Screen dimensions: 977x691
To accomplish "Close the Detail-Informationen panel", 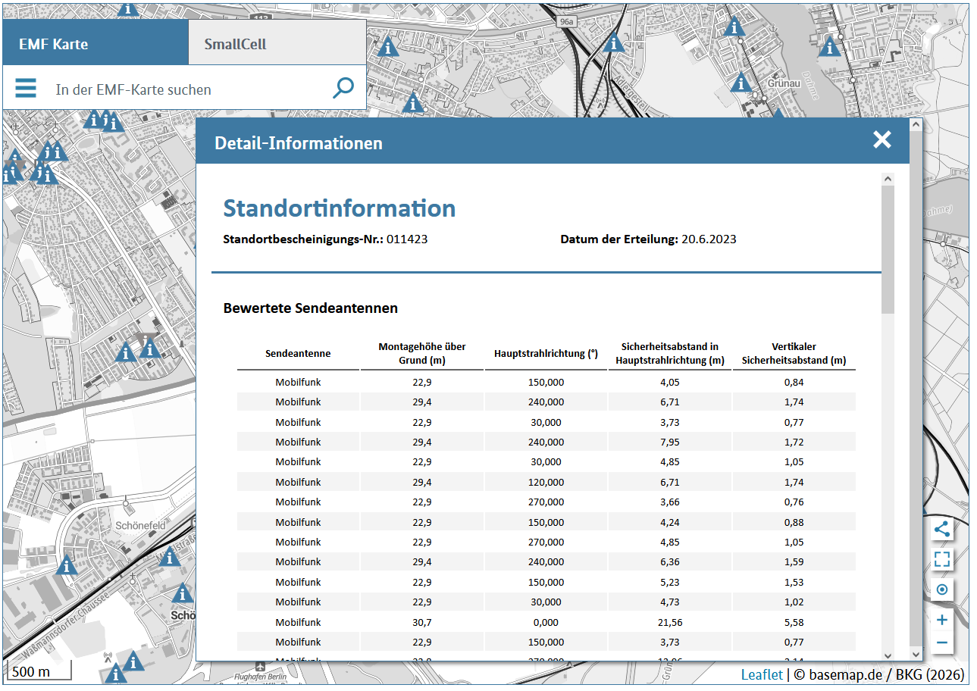I will point(881,139).
